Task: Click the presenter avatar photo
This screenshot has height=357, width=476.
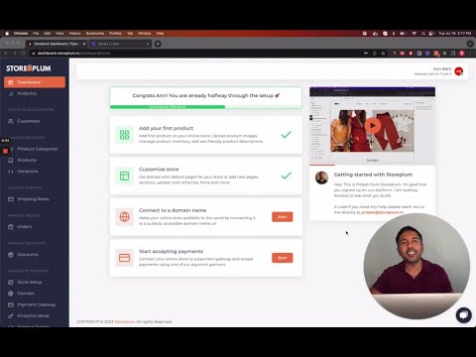Action: click(x=321, y=178)
